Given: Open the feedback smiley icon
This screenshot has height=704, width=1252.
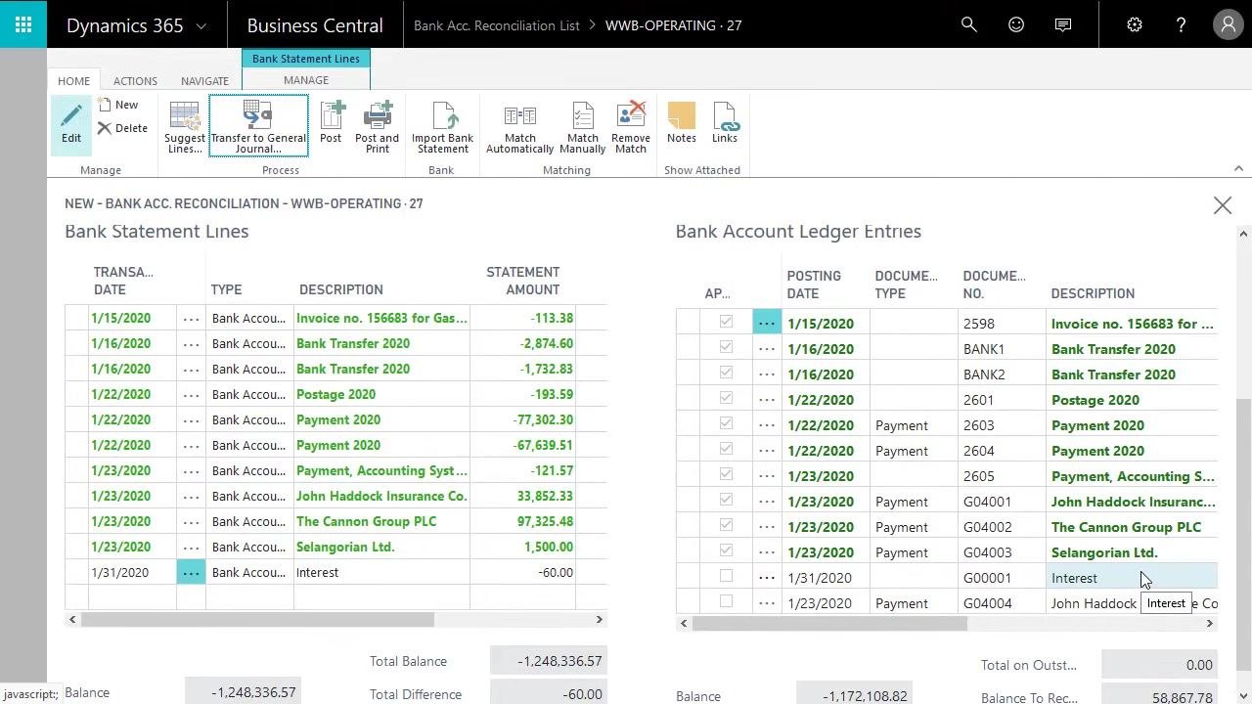Looking at the screenshot, I should coord(1016,24).
